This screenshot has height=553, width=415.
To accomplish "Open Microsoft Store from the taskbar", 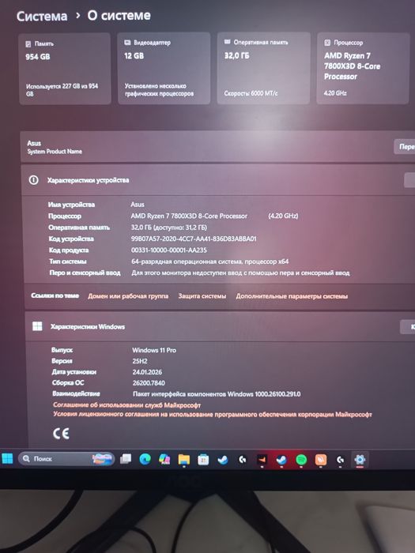I will pos(203,460).
